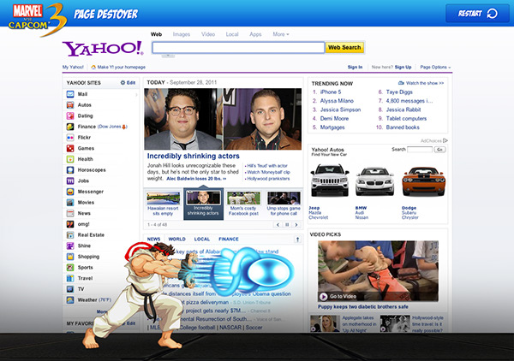Open the Flickr icon
514x361 pixels.
pyautogui.click(x=70, y=138)
